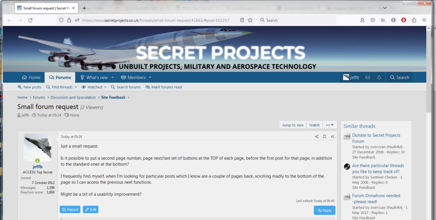Open Site Feedback breadcrumb
This screenshot has height=220, width=436.
(x=113, y=97)
